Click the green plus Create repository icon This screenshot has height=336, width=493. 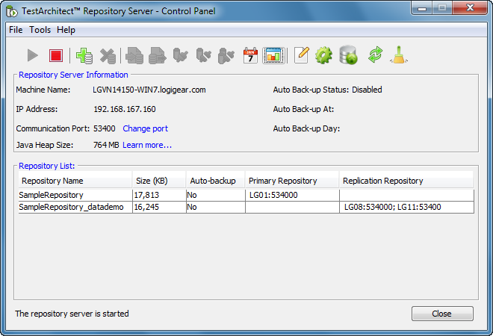(84, 56)
